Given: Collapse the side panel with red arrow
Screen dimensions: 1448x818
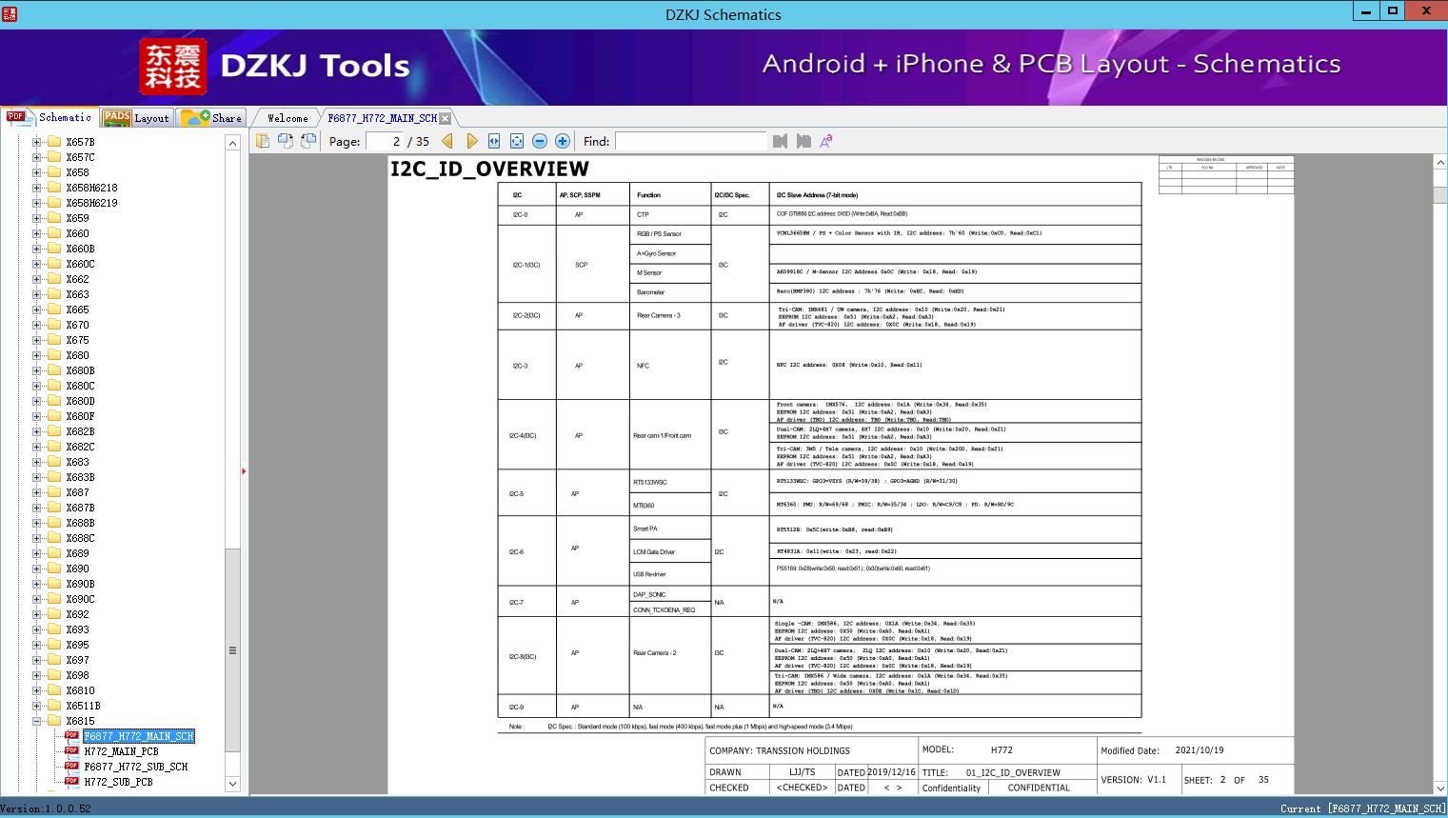Looking at the screenshot, I should (244, 471).
